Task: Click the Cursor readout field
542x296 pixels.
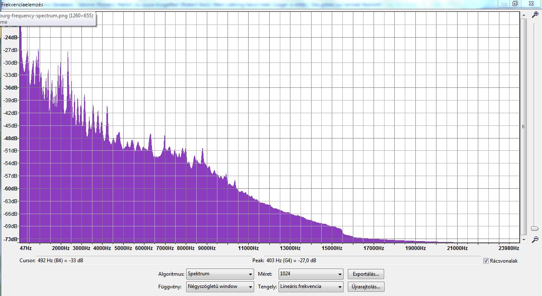Action: [x=144, y=261]
